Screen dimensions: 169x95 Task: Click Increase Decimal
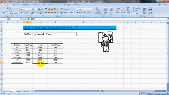click(x=88, y=13)
